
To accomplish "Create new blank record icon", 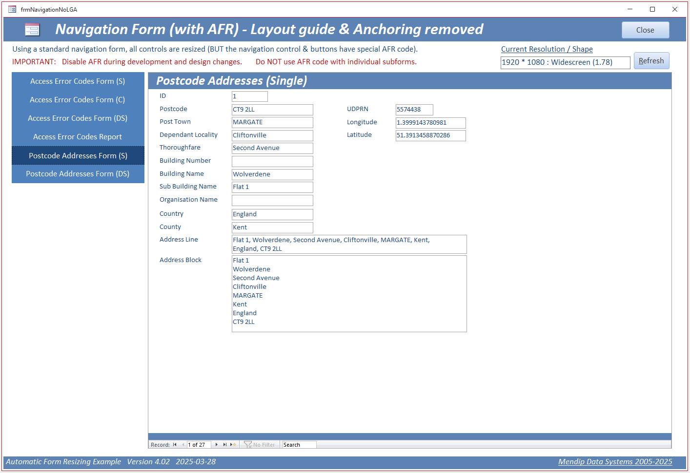I will click(233, 445).
